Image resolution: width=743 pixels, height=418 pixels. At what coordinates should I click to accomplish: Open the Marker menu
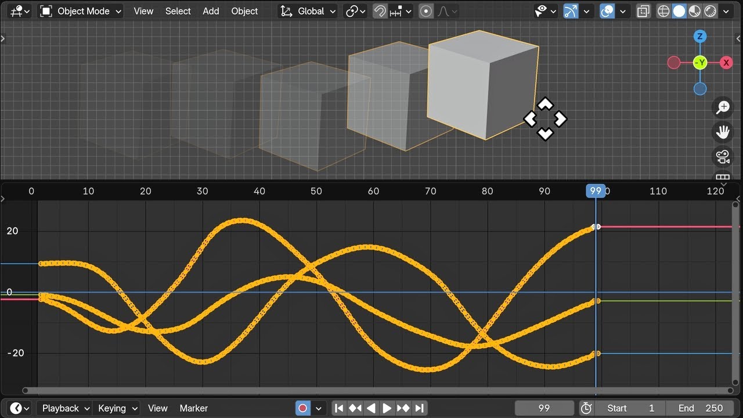point(194,408)
